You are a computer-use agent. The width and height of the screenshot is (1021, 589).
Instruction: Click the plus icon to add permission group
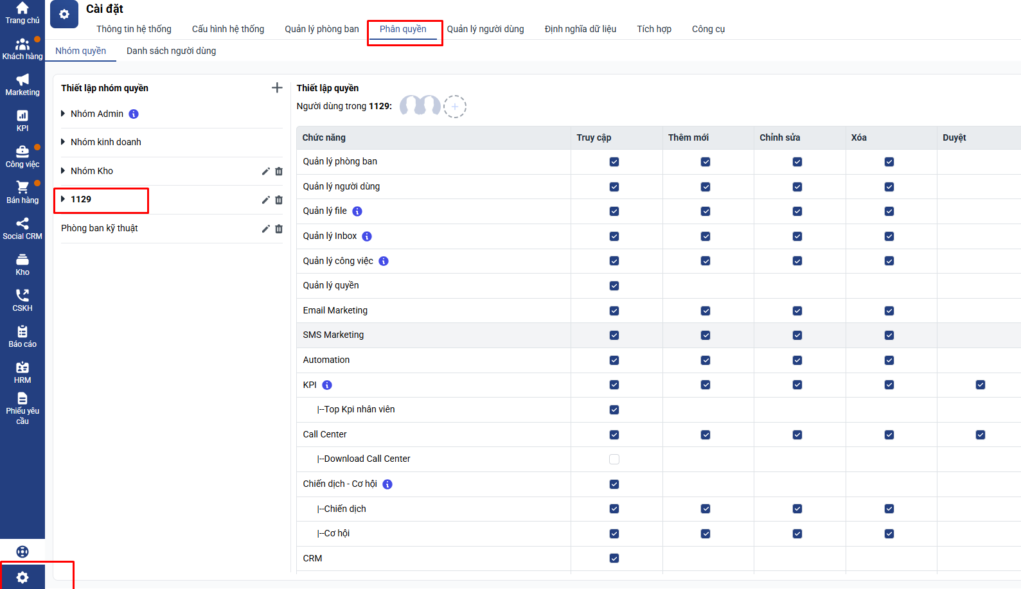click(277, 88)
